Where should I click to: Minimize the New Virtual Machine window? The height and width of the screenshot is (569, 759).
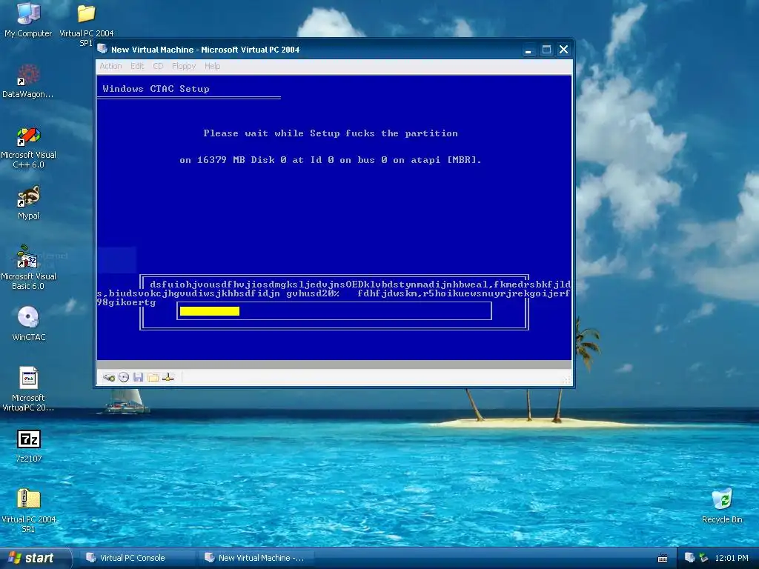click(x=528, y=50)
